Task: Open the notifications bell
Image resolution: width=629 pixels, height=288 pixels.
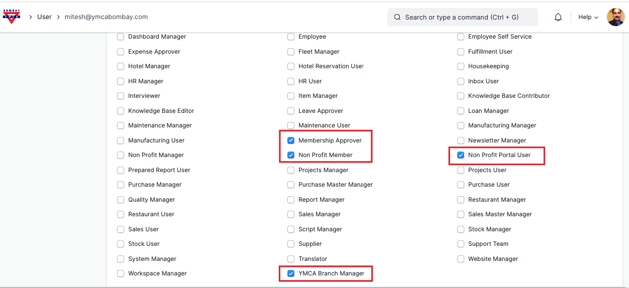Action: pyautogui.click(x=558, y=17)
